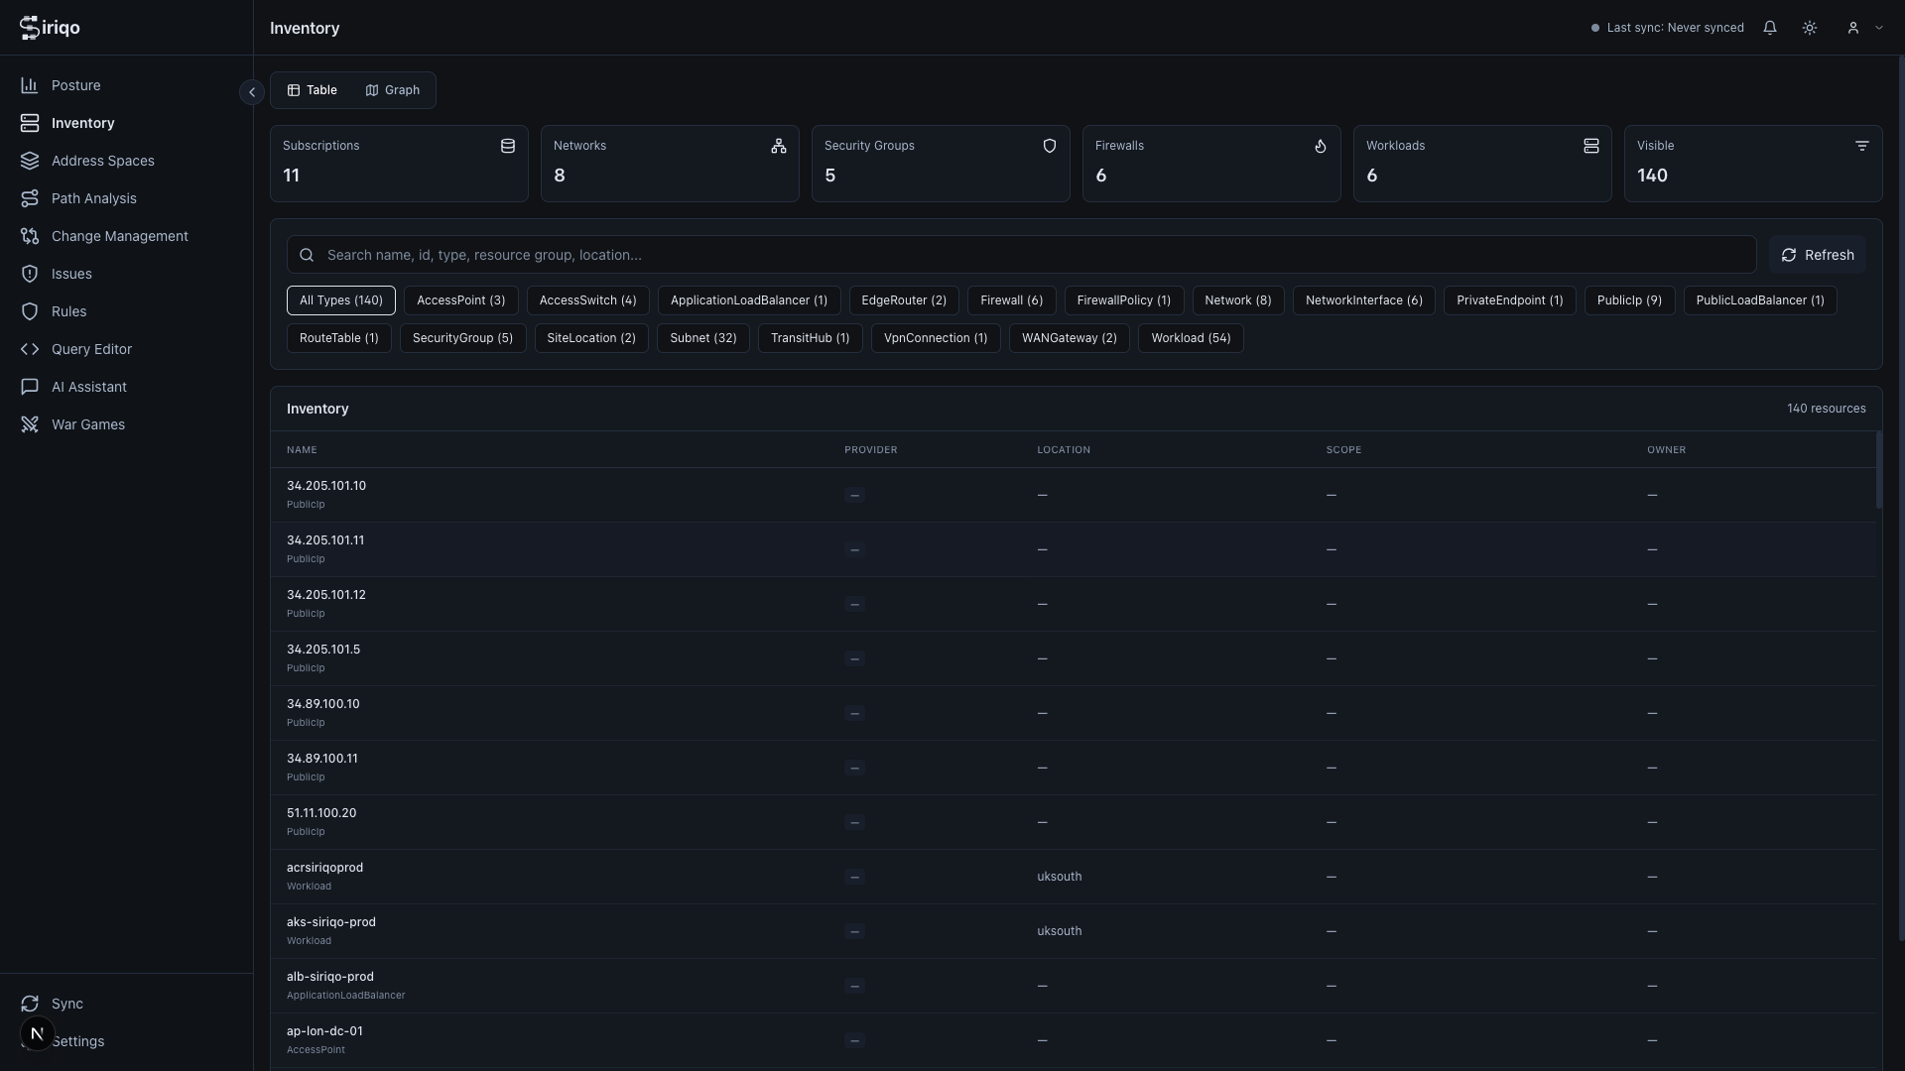Image resolution: width=1905 pixels, height=1071 pixels.
Task: Switch to light theme
Action: [1809, 28]
